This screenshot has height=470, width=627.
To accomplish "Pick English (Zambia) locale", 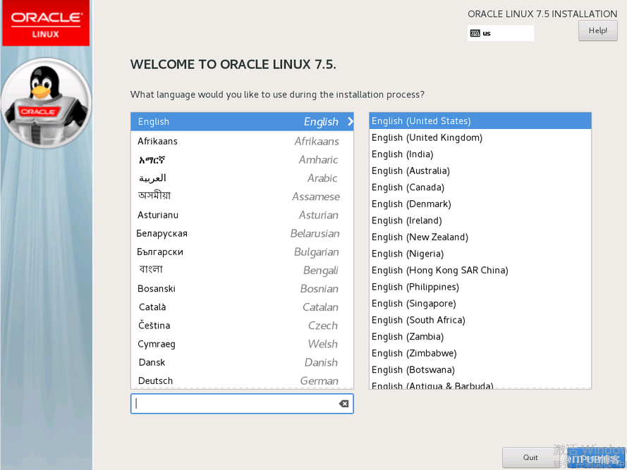I will 480,337.
